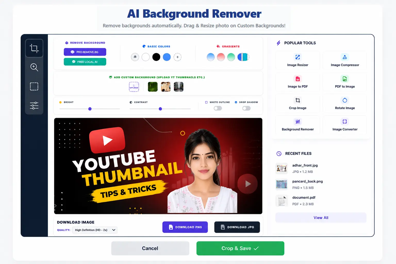Open the Quality dropdown

click(x=95, y=230)
